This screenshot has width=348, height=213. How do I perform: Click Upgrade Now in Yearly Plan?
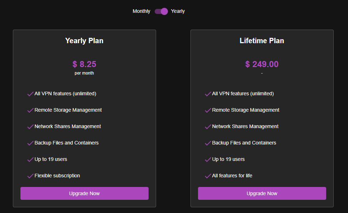coord(84,193)
